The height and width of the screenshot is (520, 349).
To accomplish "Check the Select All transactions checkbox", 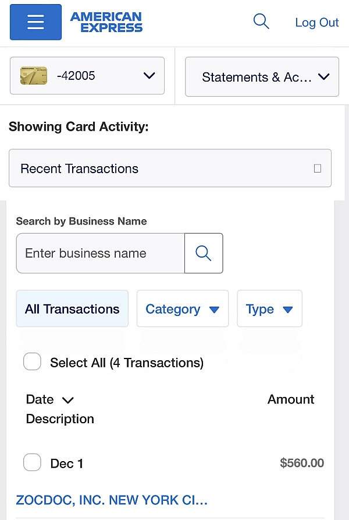I will point(32,362).
